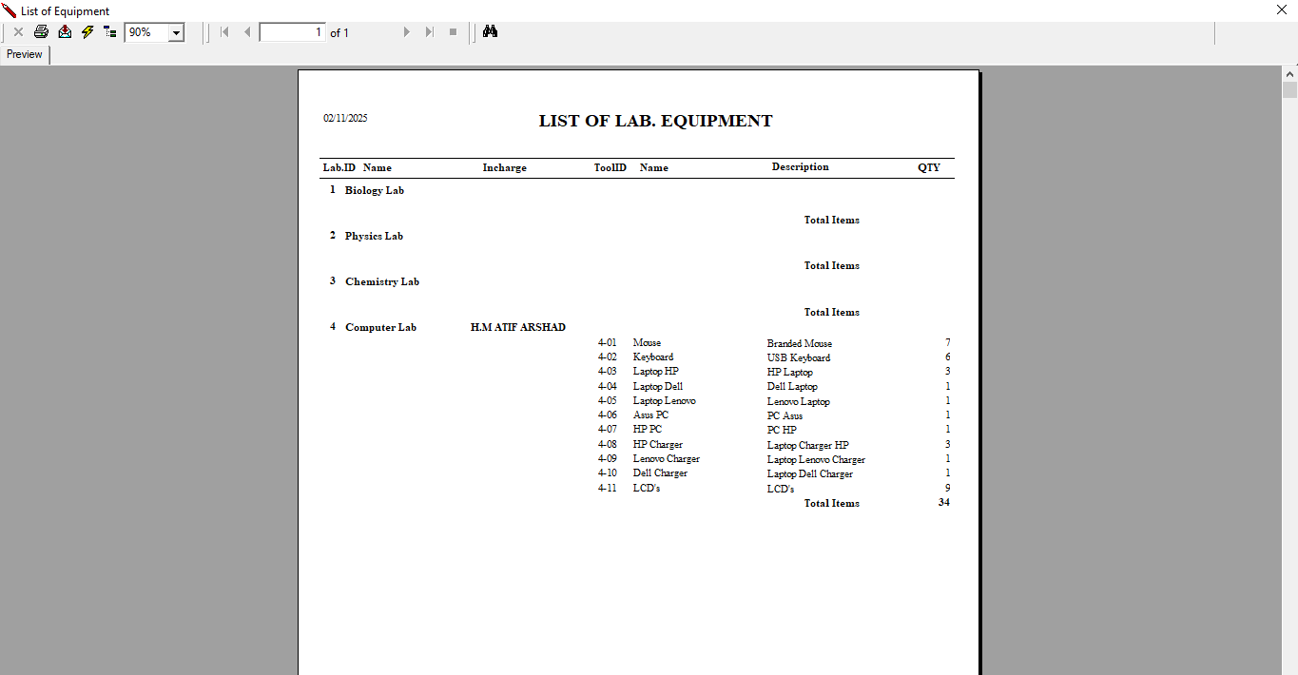Click the Close current view X icon

tap(18, 32)
